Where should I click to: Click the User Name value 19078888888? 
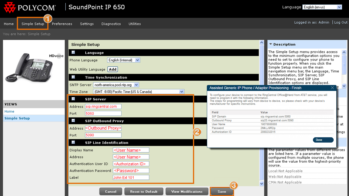click(x=269, y=124)
